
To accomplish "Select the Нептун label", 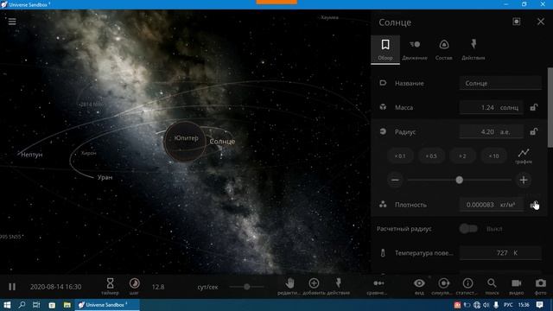I will click(x=32, y=155).
